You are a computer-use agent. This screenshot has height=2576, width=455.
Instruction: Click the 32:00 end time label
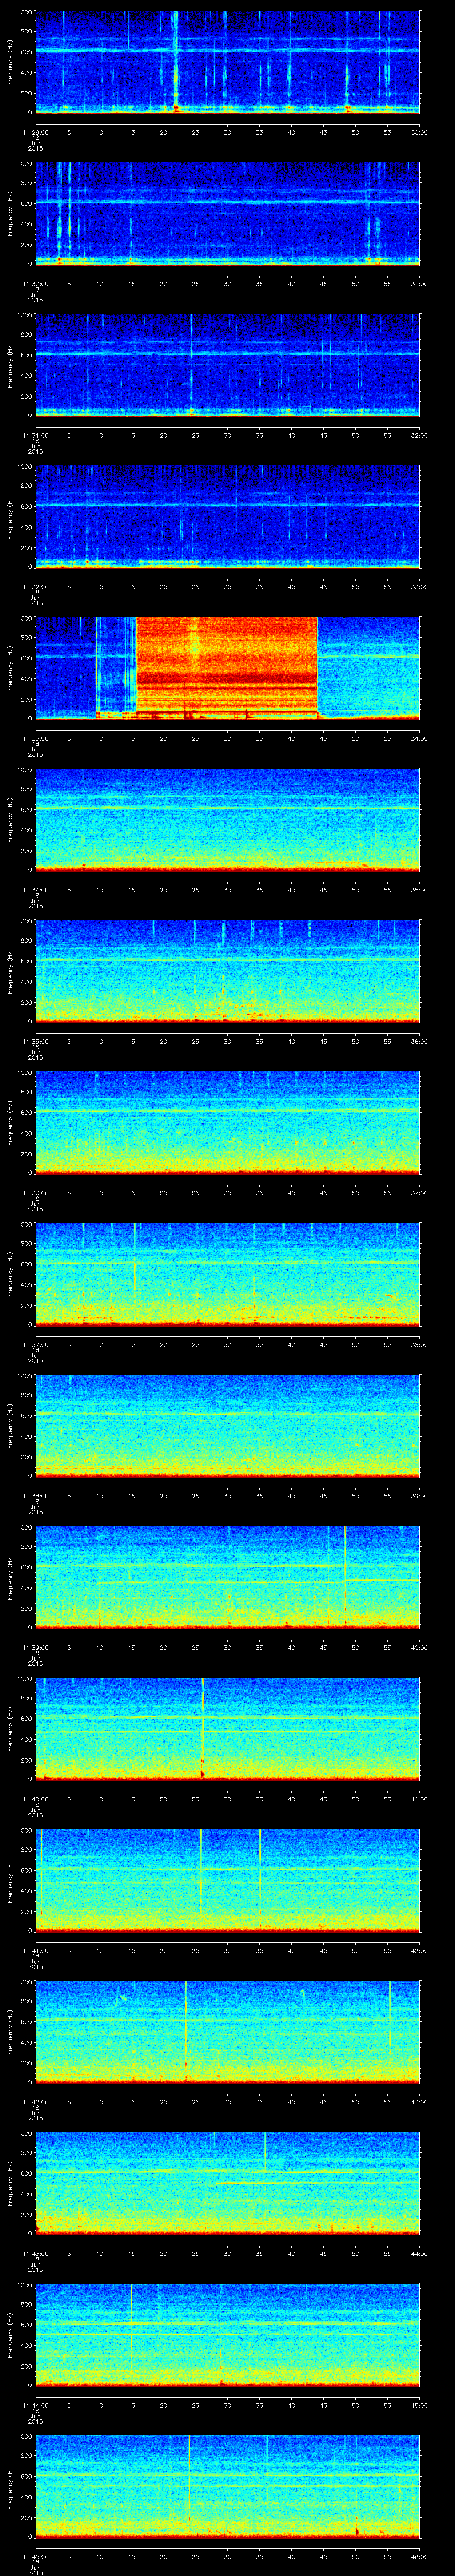pyautogui.click(x=420, y=435)
